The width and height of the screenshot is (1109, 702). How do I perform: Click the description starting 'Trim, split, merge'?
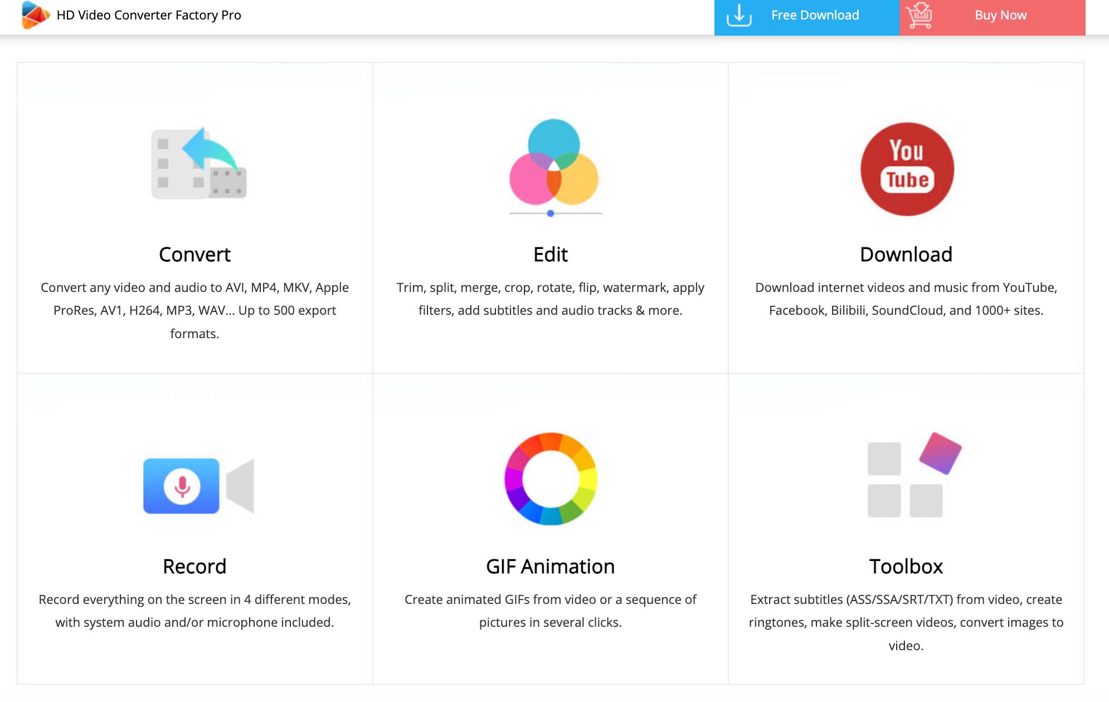(551, 299)
